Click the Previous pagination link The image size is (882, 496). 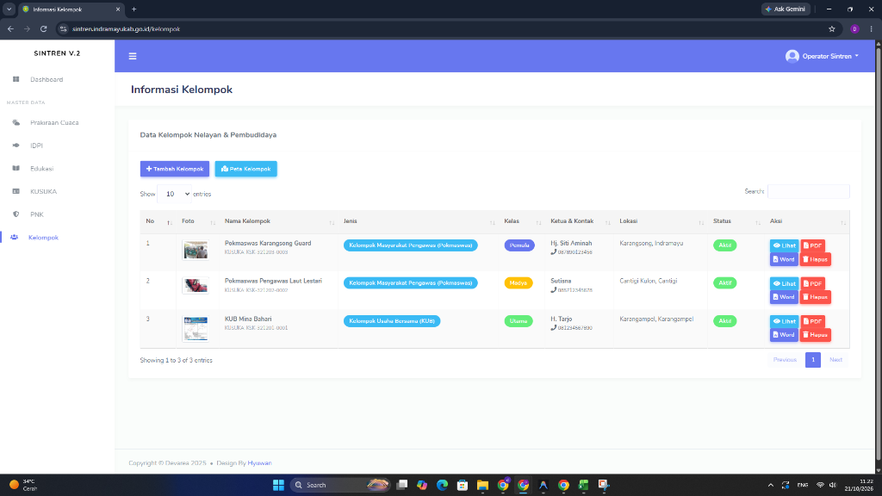785,360
